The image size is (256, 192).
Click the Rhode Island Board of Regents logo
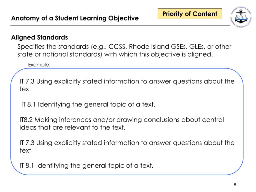coord(241,17)
